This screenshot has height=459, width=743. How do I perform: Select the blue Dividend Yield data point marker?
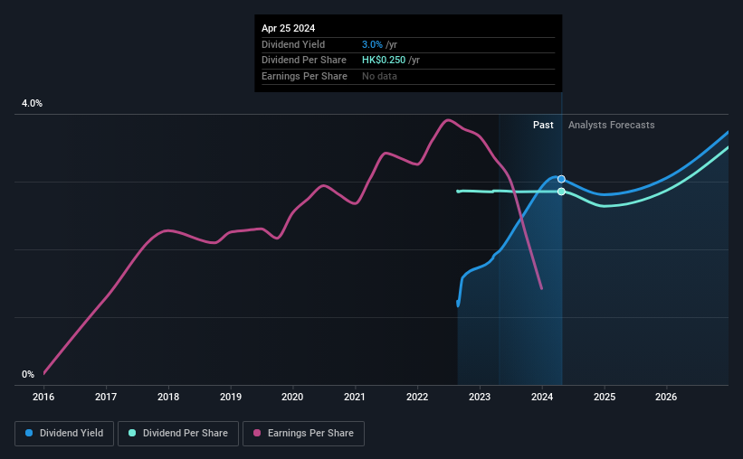(x=561, y=179)
